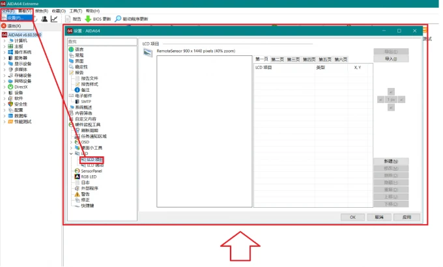Click the 界面 icon in the settings tree

(x=71, y=61)
